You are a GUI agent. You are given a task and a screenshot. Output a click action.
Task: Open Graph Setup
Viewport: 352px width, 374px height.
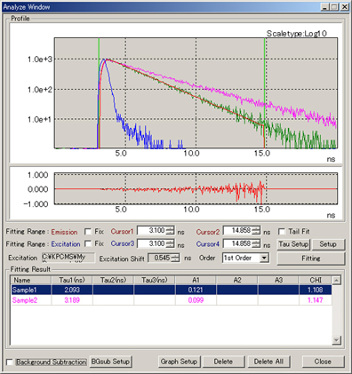pyautogui.click(x=179, y=362)
